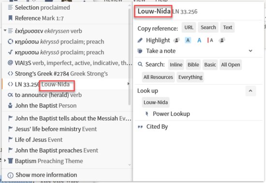This screenshot has width=266, height=183.
Task: Click the @ morphology icon for VIAI3S
Action: click(10, 63)
